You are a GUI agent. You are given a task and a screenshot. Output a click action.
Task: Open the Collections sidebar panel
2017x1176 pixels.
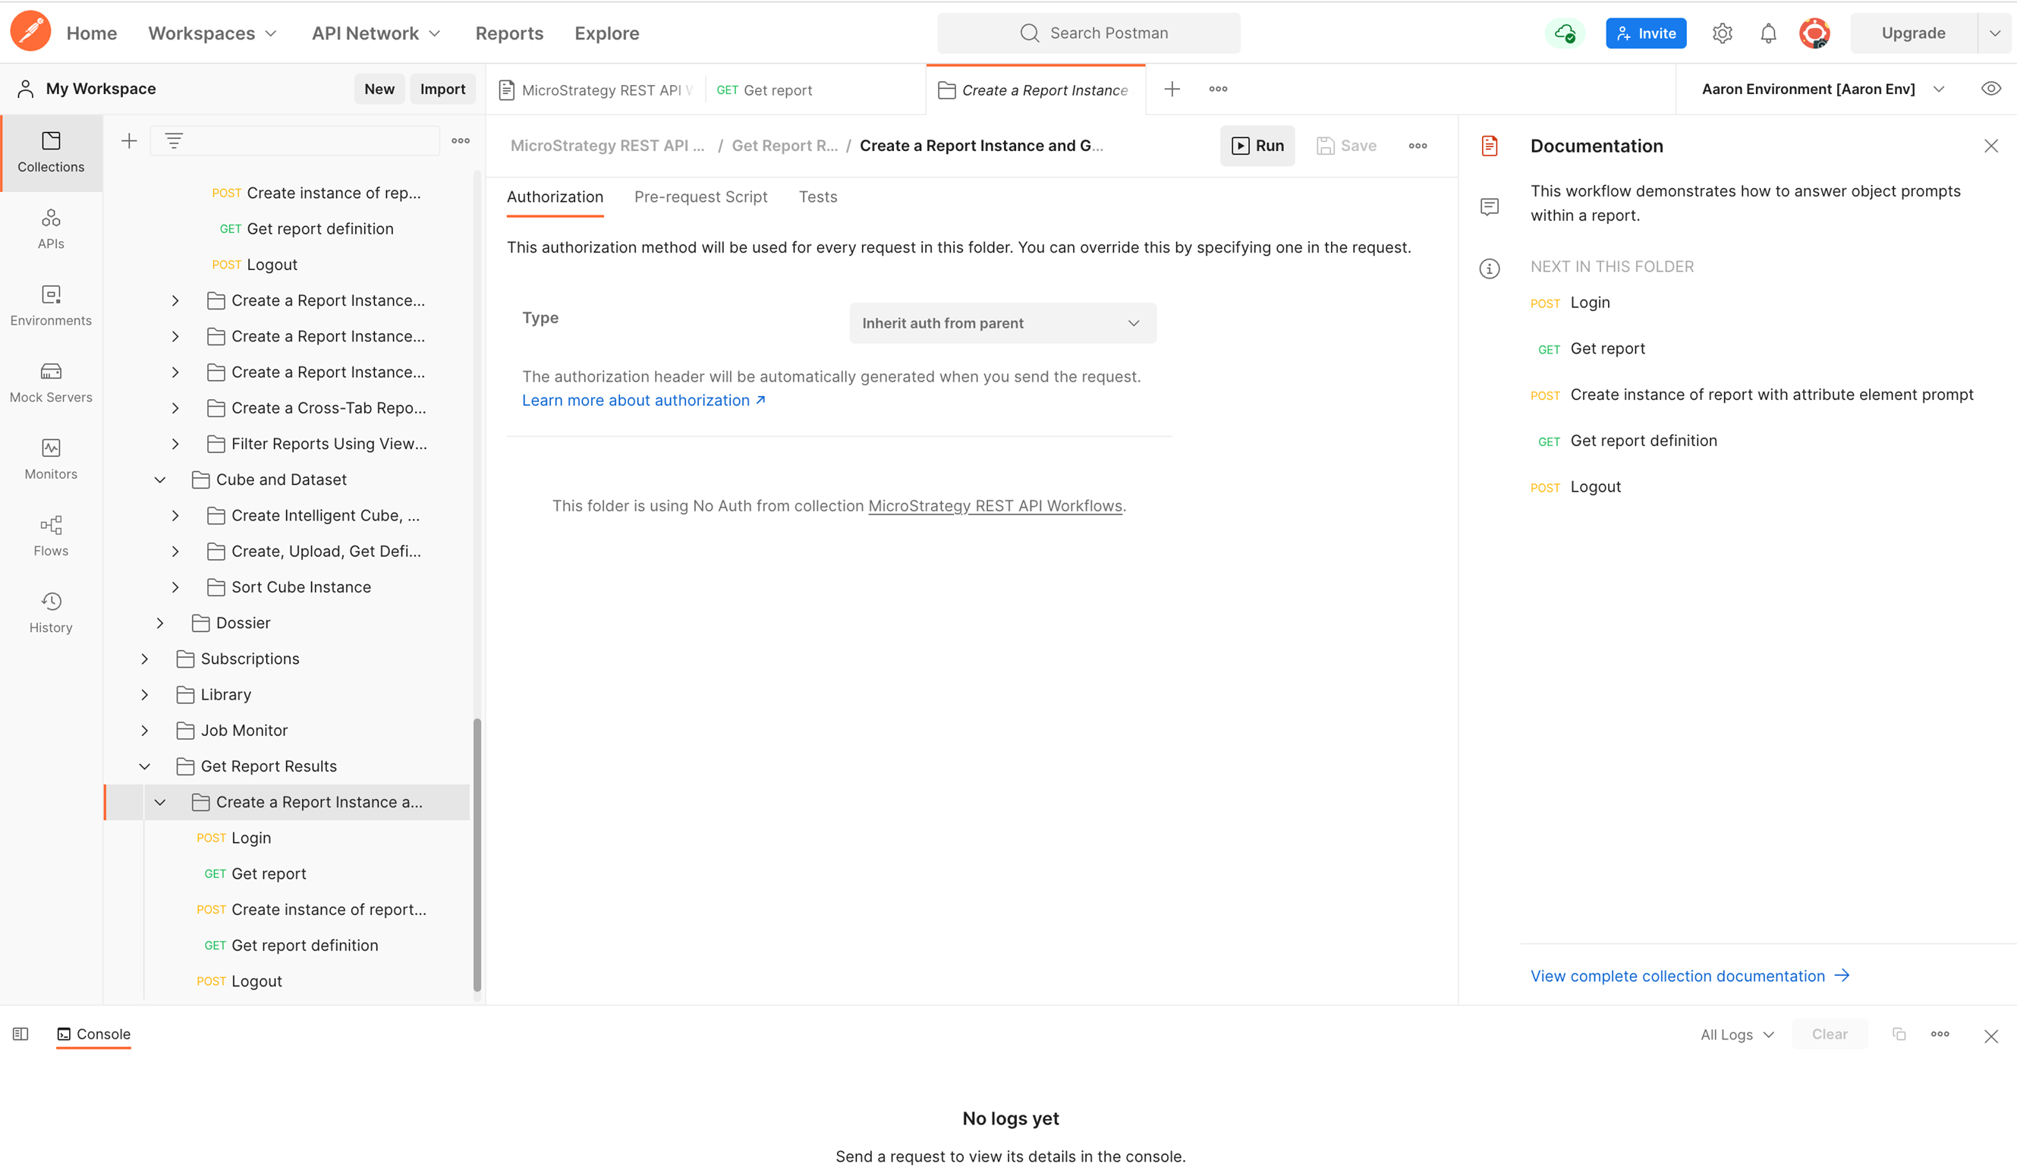coord(50,152)
